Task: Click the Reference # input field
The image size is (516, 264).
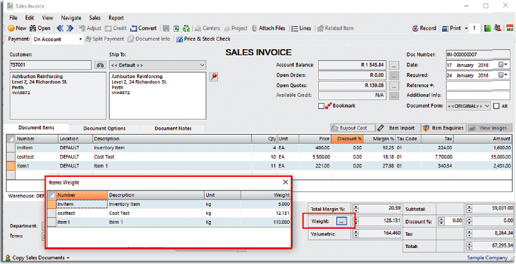Action: point(478,86)
